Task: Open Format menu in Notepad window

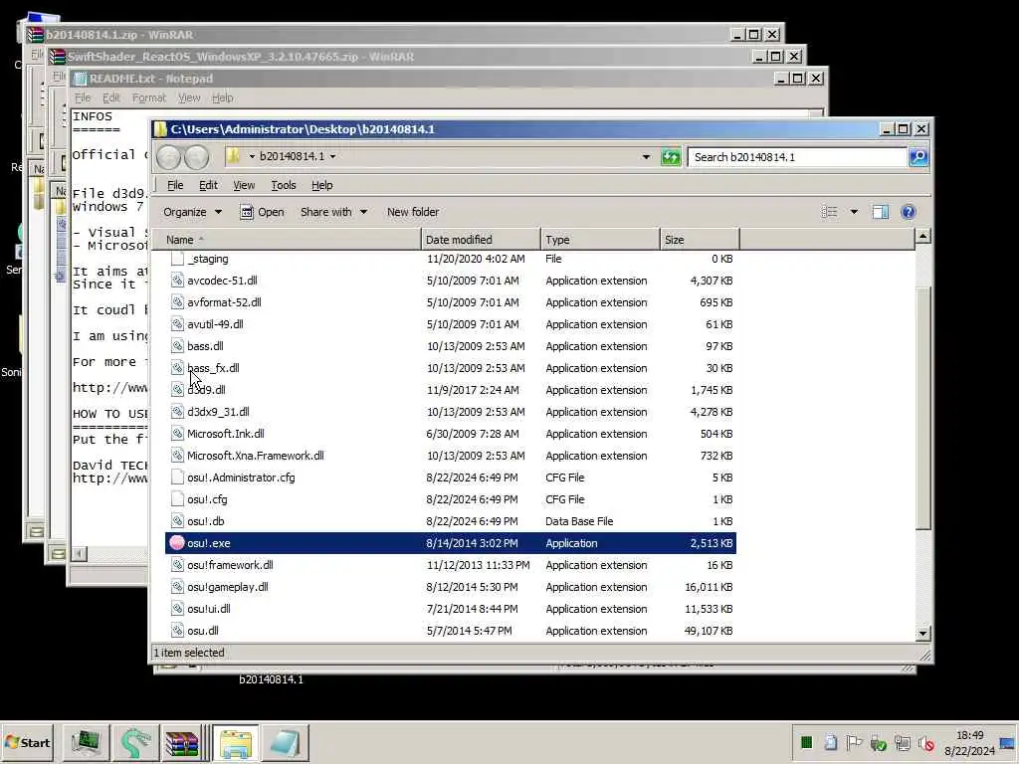Action: click(x=149, y=97)
